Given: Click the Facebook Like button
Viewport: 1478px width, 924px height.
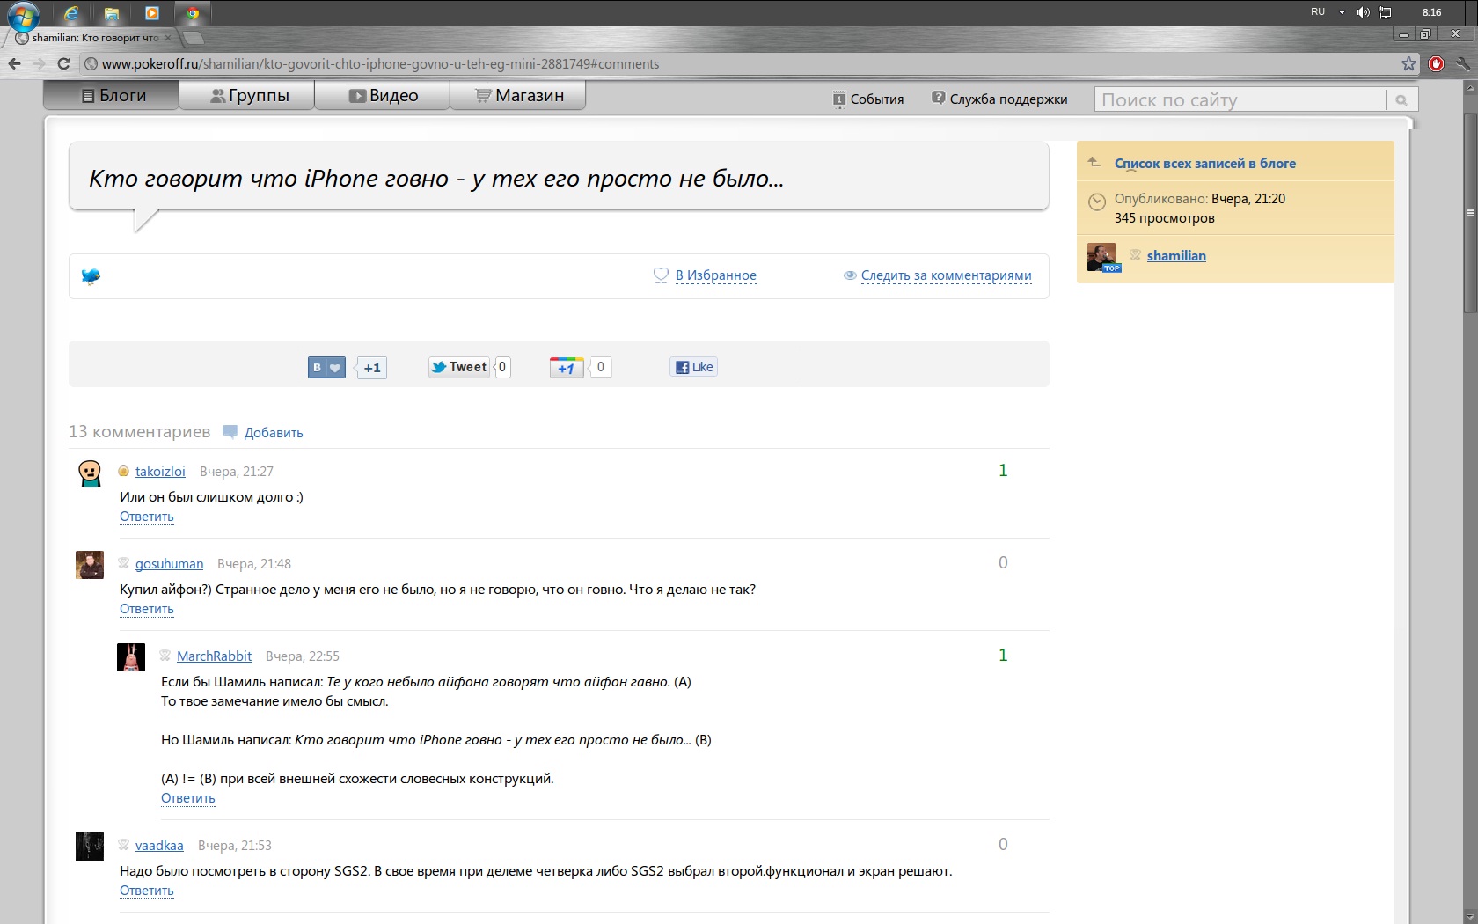Looking at the screenshot, I should [693, 367].
